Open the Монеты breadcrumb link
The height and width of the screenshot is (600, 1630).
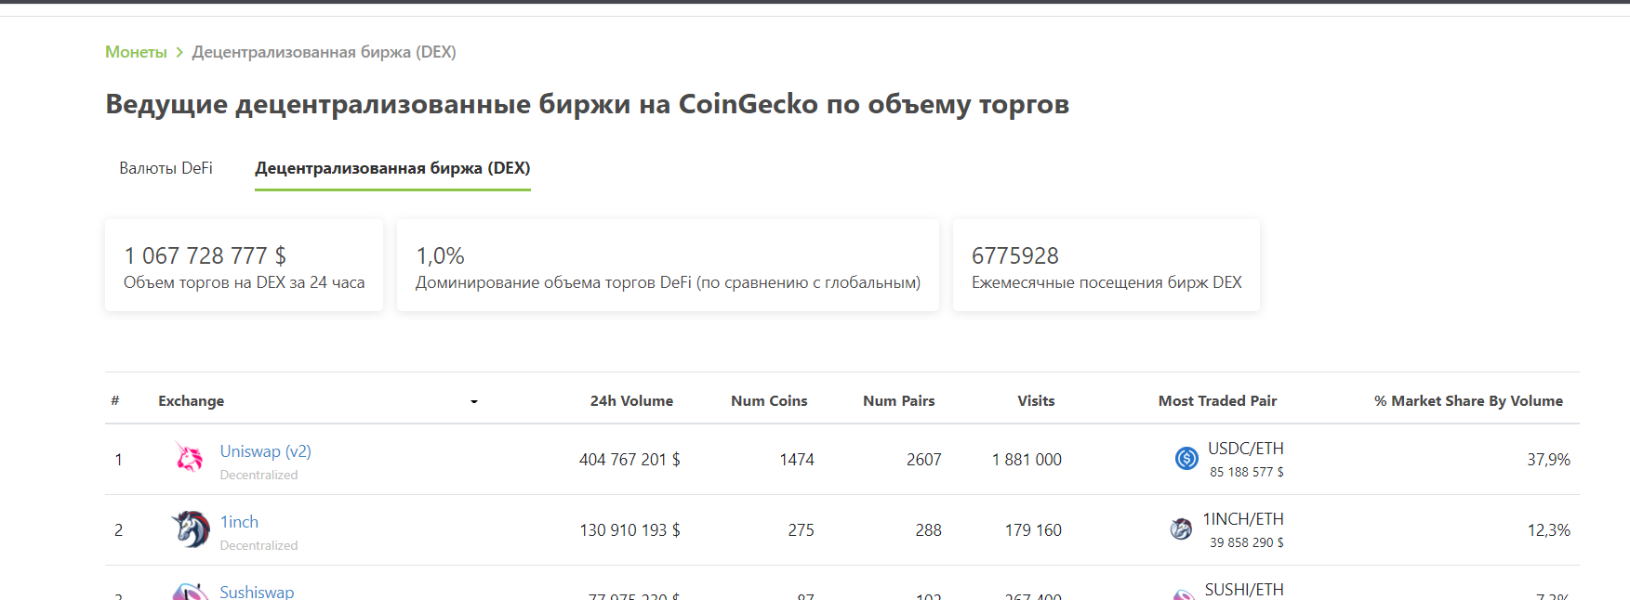(136, 52)
